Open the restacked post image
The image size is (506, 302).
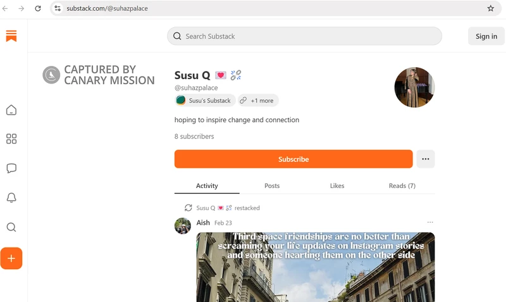[315, 267]
